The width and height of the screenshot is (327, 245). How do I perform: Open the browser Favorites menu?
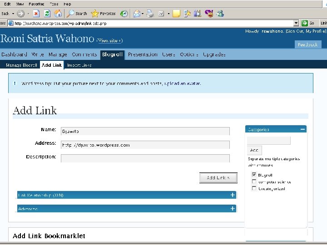(36, 4)
